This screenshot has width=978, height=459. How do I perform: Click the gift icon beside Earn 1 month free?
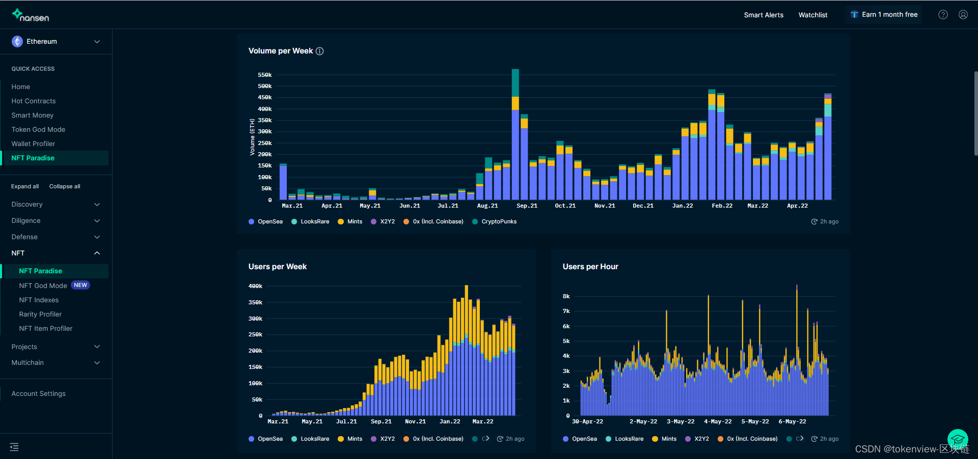point(854,15)
